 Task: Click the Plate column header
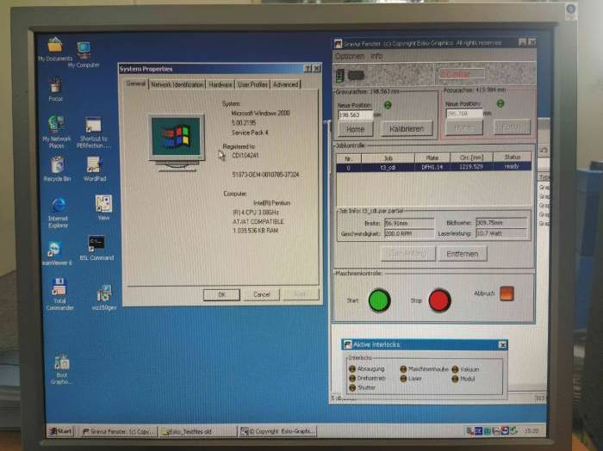tap(432, 158)
